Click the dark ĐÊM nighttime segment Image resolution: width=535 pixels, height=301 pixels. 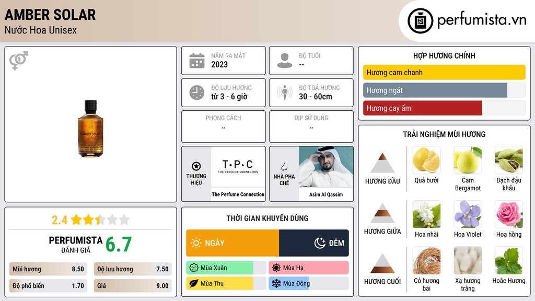pyautogui.click(x=314, y=243)
